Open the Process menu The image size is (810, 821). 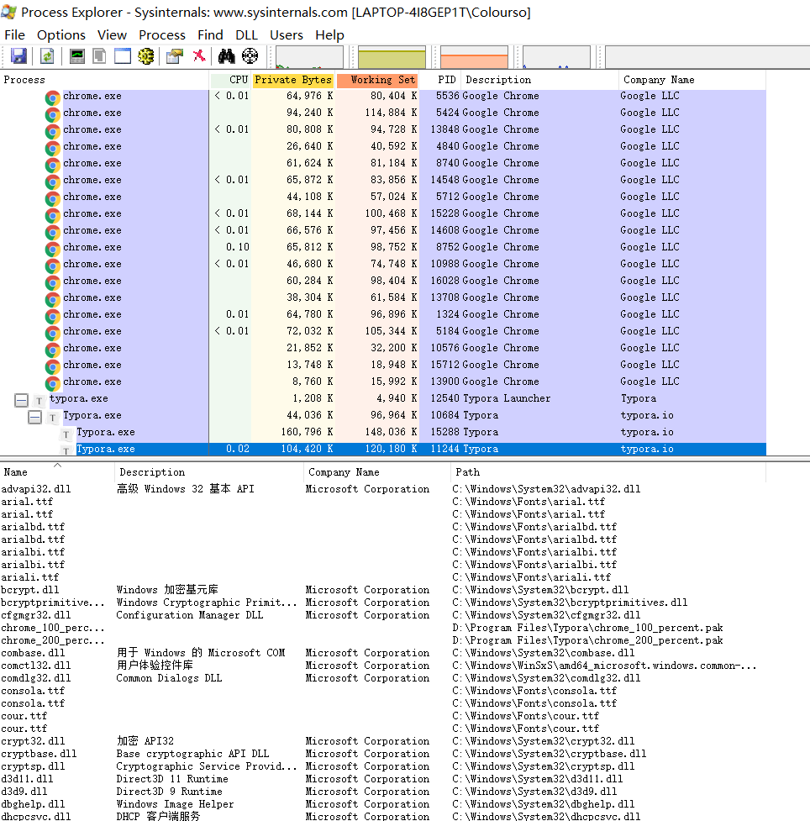coord(162,35)
